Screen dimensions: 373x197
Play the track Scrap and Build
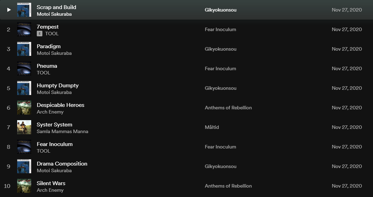tap(9, 10)
